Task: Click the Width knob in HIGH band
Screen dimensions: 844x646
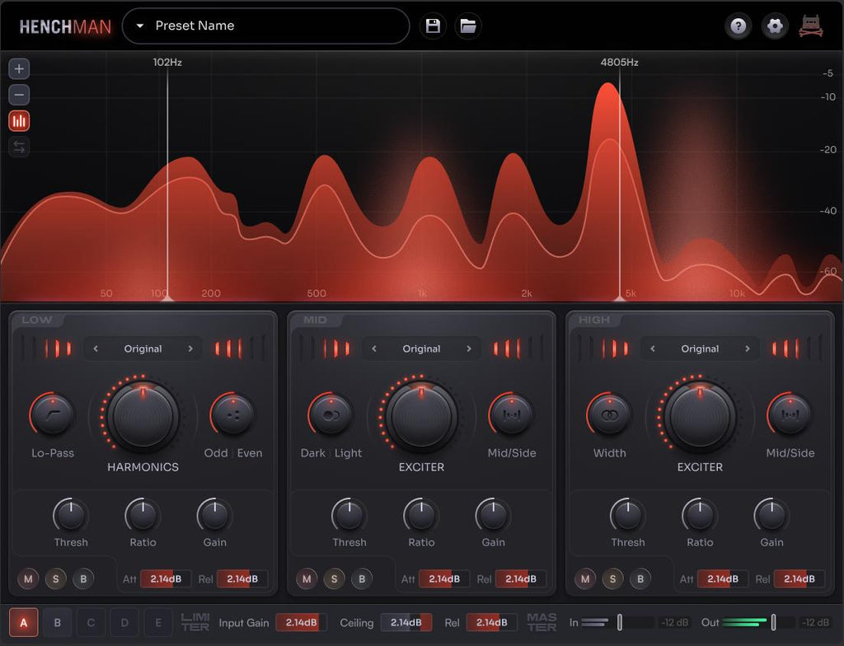Action: coord(609,414)
